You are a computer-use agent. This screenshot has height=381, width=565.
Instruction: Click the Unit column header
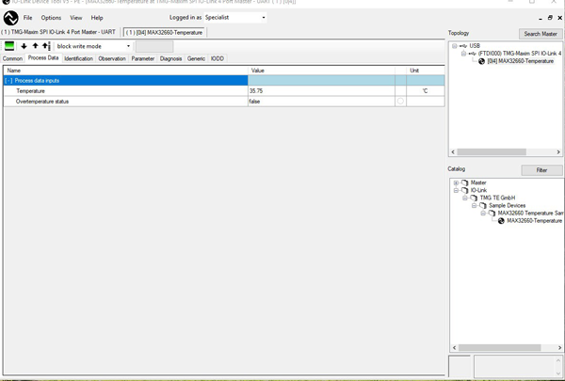tap(426, 71)
